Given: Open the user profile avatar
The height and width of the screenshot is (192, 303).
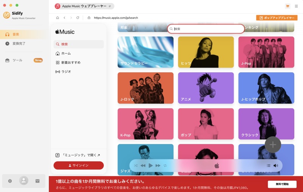Looking at the screenshot, I should point(24,181).
